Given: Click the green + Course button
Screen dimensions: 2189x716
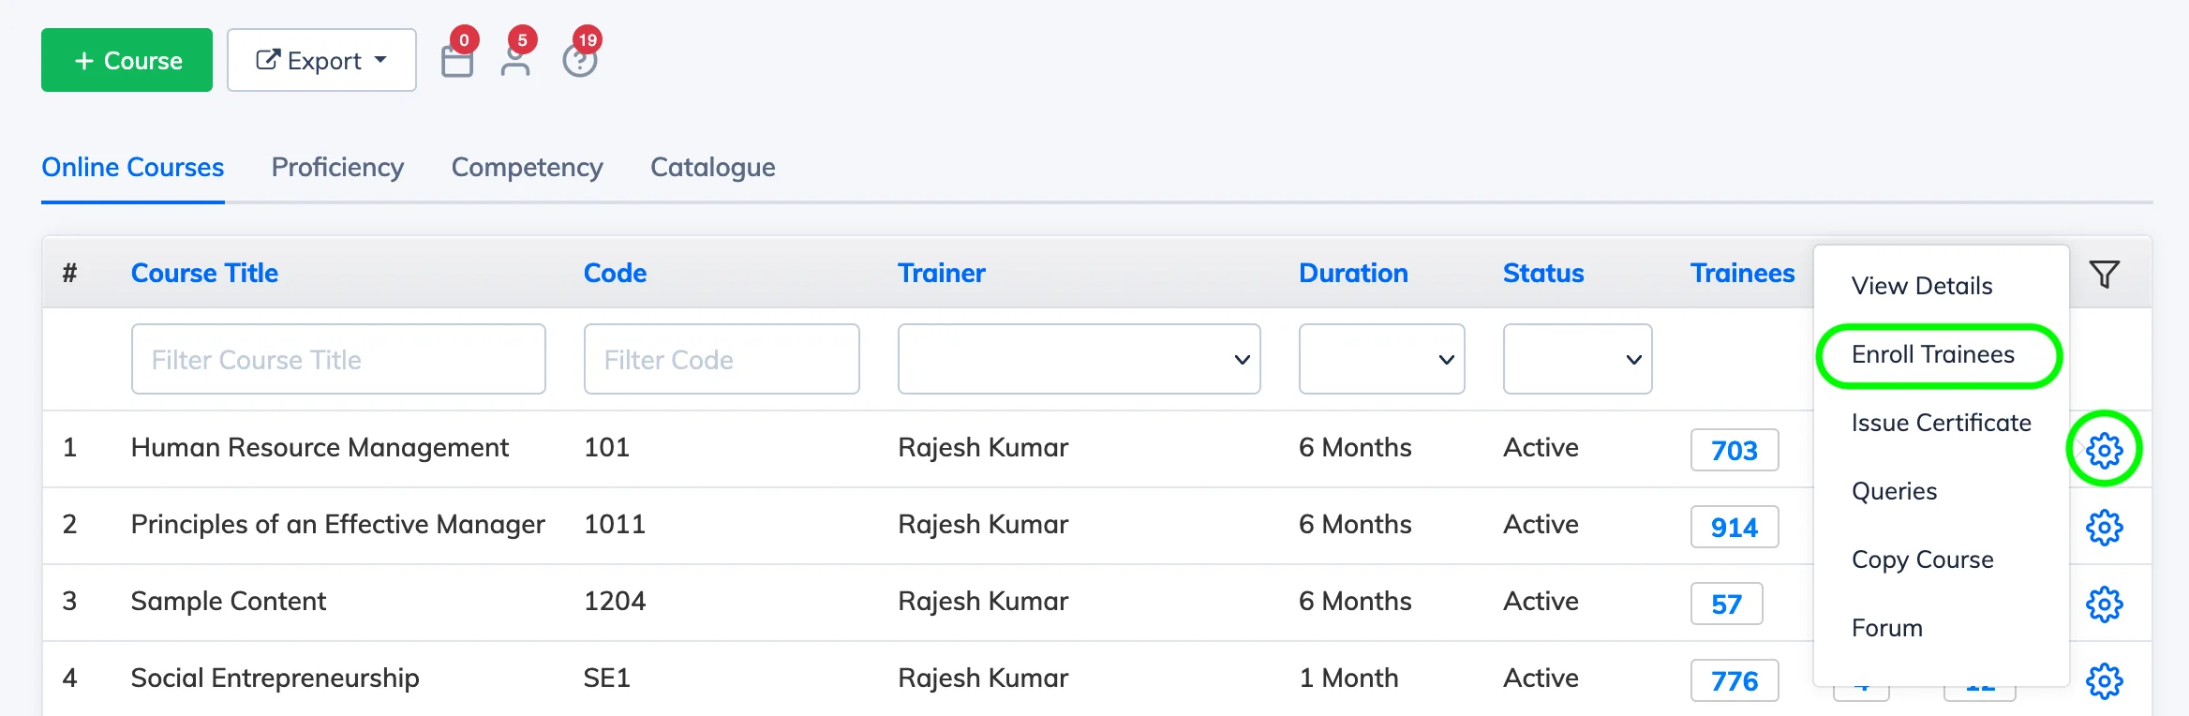Looking at the screenshot, I should pos(127,60).
